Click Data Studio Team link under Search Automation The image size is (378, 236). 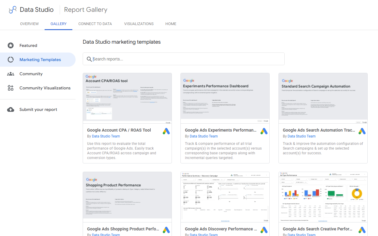pyautogui.click(x=302, y=136)
